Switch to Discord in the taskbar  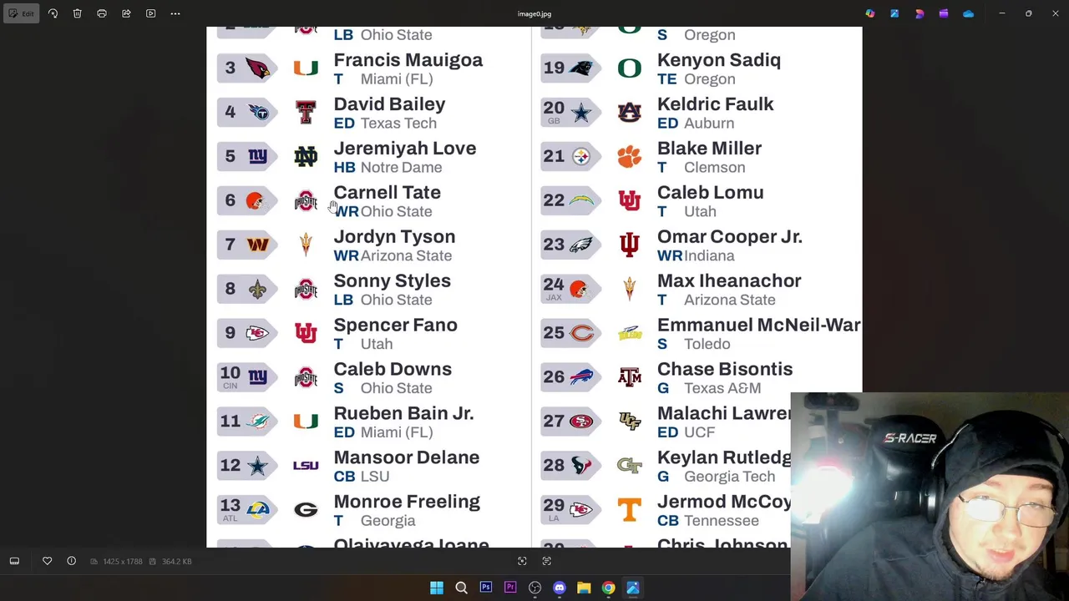pos(560,588)
